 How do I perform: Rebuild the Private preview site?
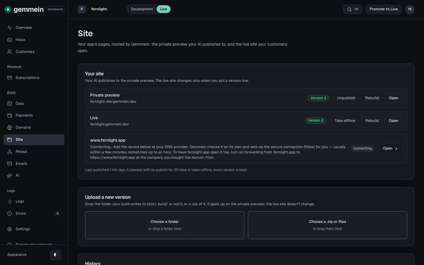(x=372, y=98)
